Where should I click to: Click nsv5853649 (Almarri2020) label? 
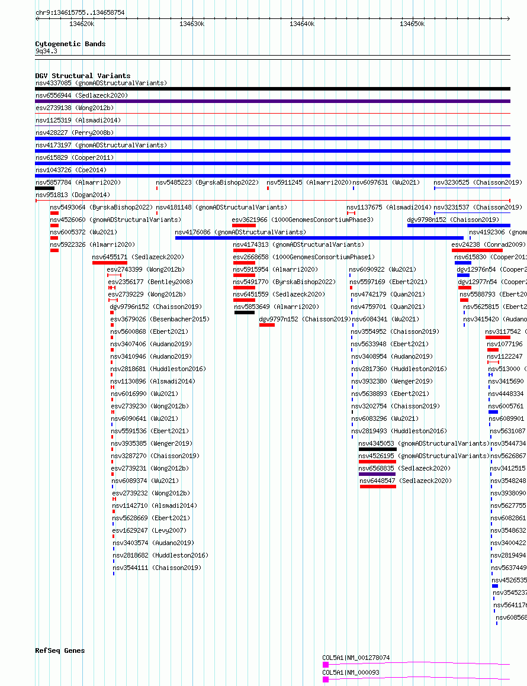[x=277, y=307]
